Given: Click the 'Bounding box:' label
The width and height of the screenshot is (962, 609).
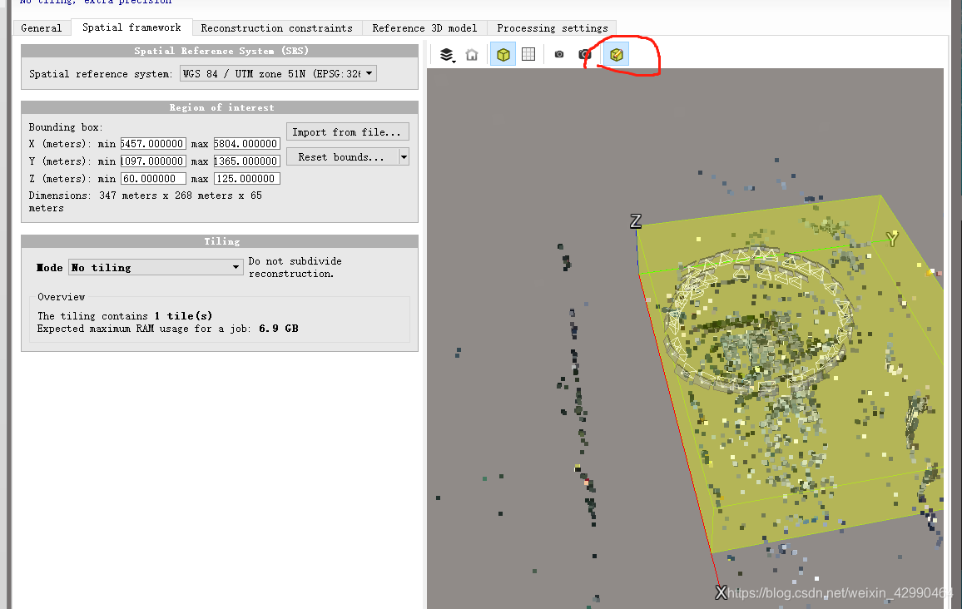Looking at the screenshot, I should click(66, 127).
